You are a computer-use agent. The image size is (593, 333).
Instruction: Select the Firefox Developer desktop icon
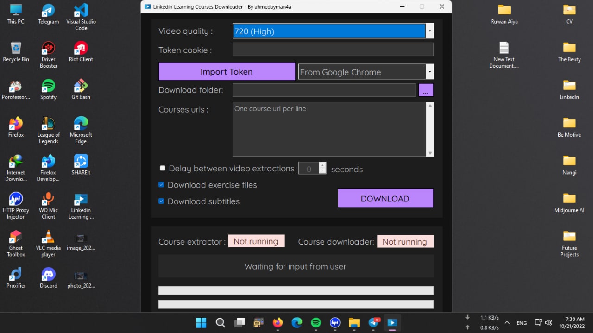point(48,168)
